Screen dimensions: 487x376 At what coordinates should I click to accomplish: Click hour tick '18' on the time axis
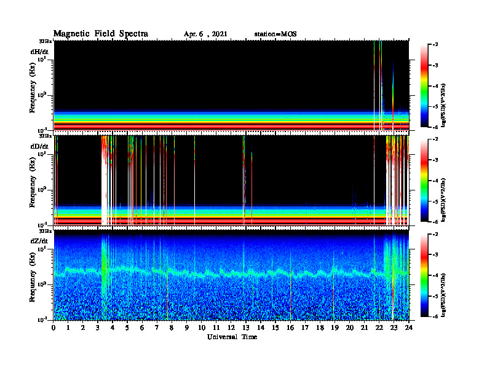coord(320,327)
